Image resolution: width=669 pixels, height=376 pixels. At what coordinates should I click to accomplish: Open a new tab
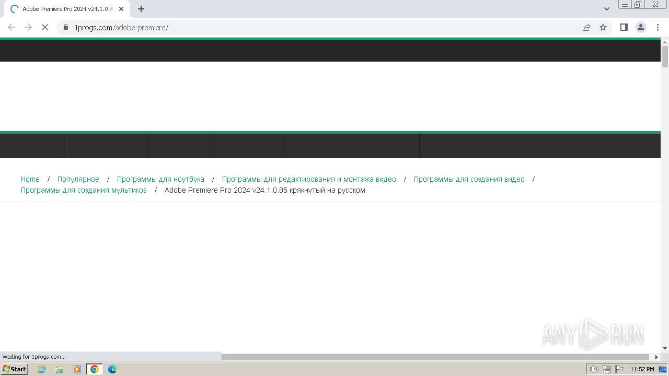(x=141, y=9)
